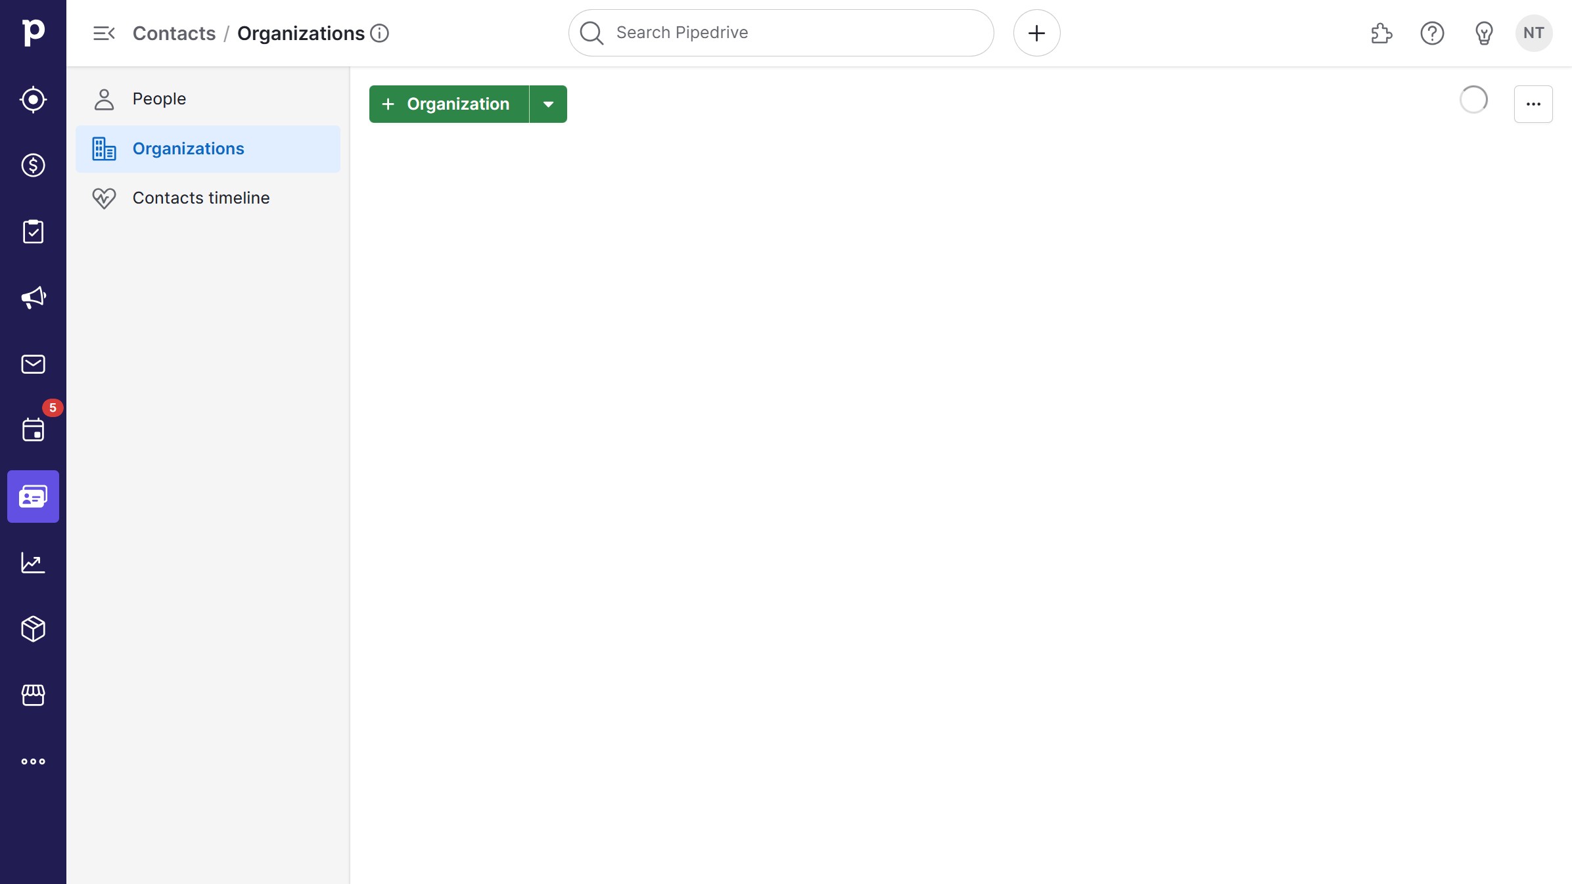
Task: Open Campaigns megaphone icon
Action: [x=33, y=298]
